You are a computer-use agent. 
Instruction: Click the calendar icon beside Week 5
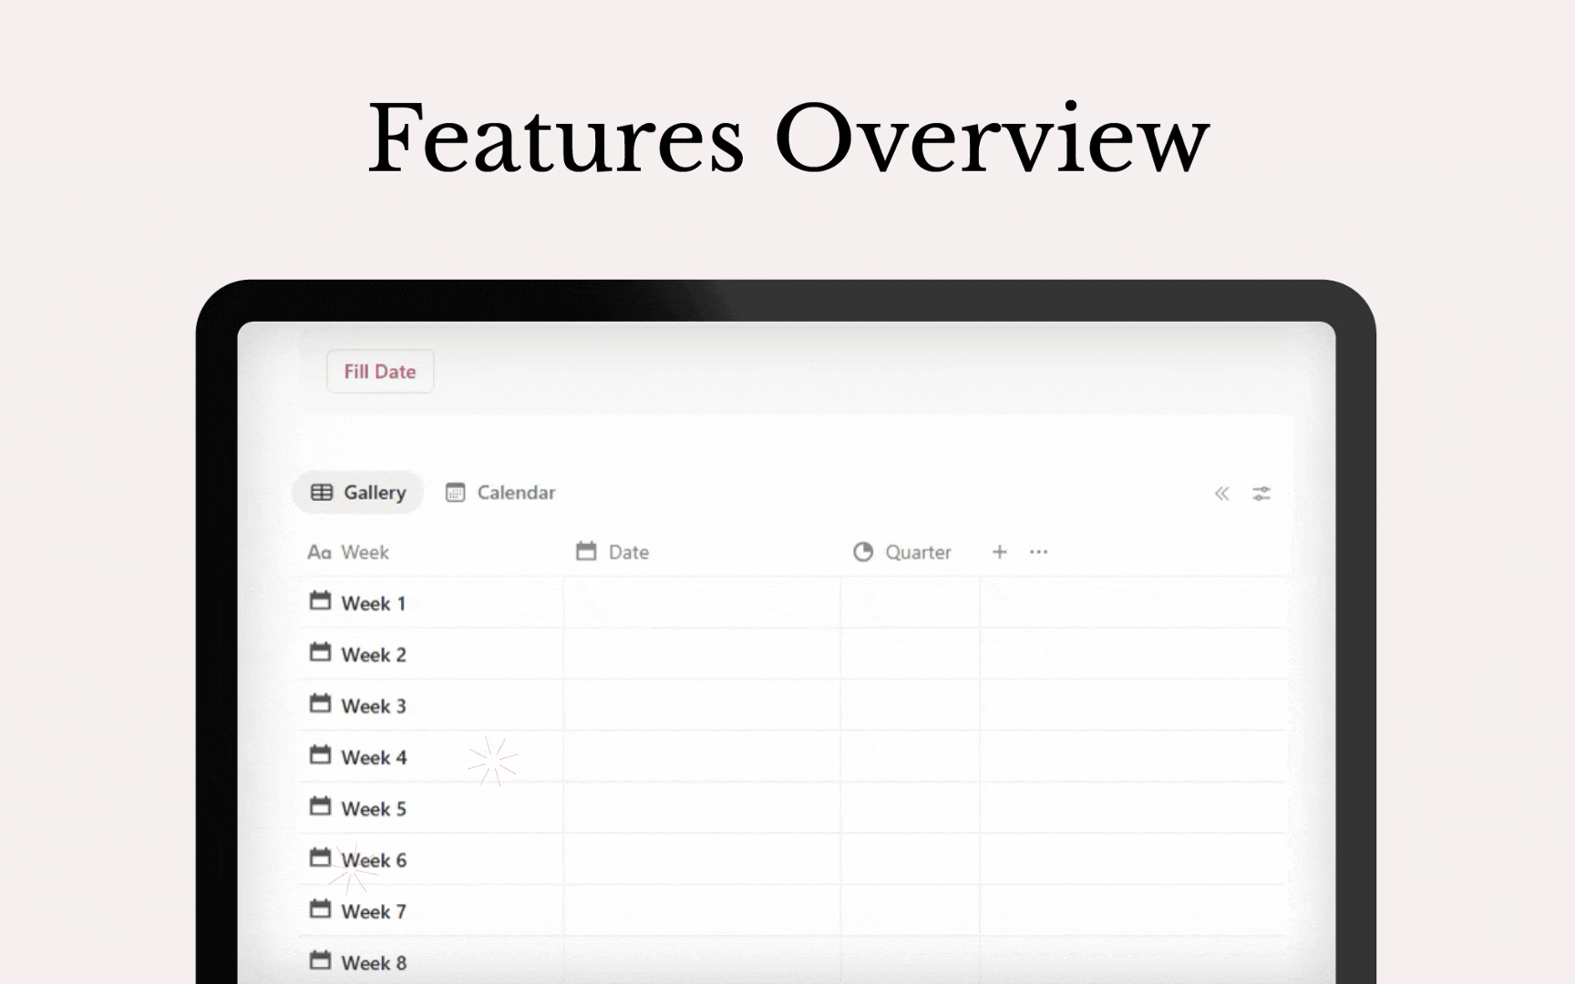320,807
